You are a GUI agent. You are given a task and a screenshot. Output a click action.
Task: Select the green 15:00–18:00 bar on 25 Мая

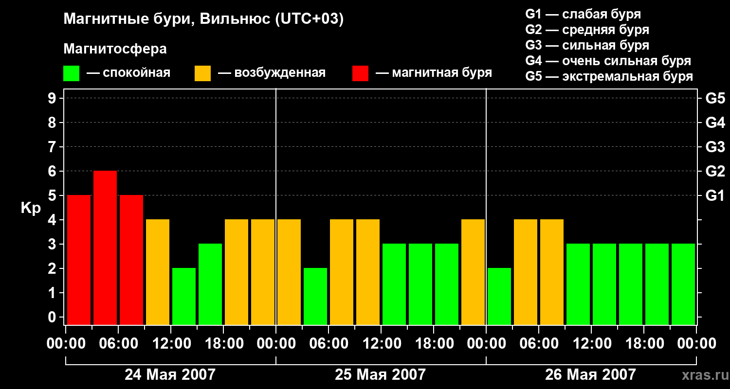click(x=420, y=284)
